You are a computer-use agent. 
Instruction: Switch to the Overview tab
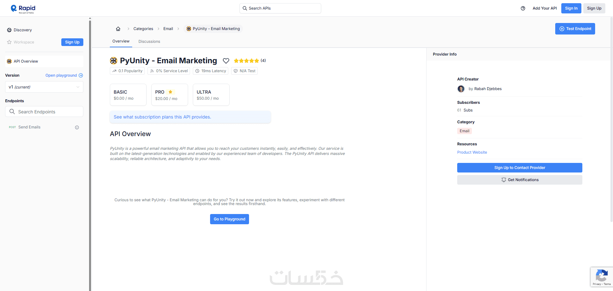pos(121,41)
